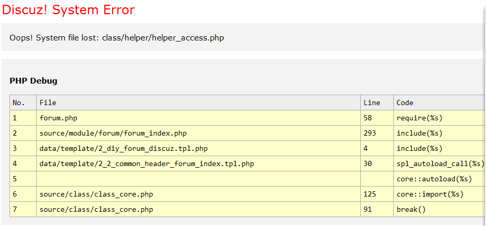
Task: Select class_core.php cell in row 7
Action: pyautogui.click(x=198, y=209)
